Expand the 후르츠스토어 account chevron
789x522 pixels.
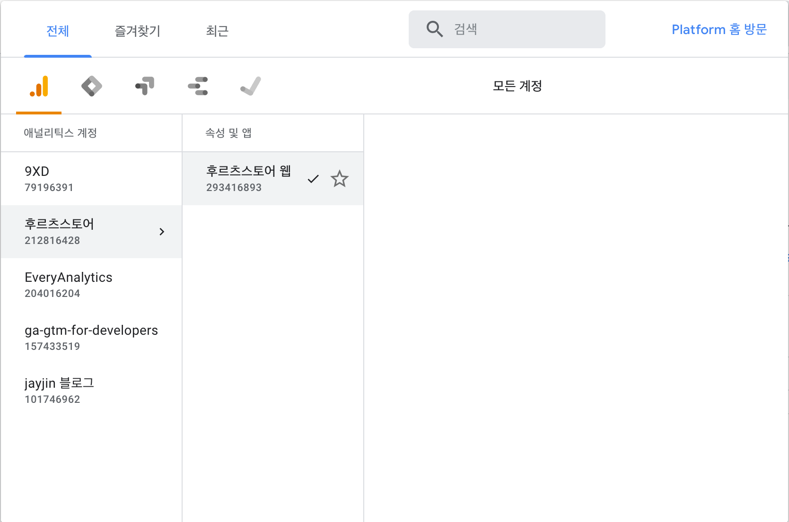[162, 232]
